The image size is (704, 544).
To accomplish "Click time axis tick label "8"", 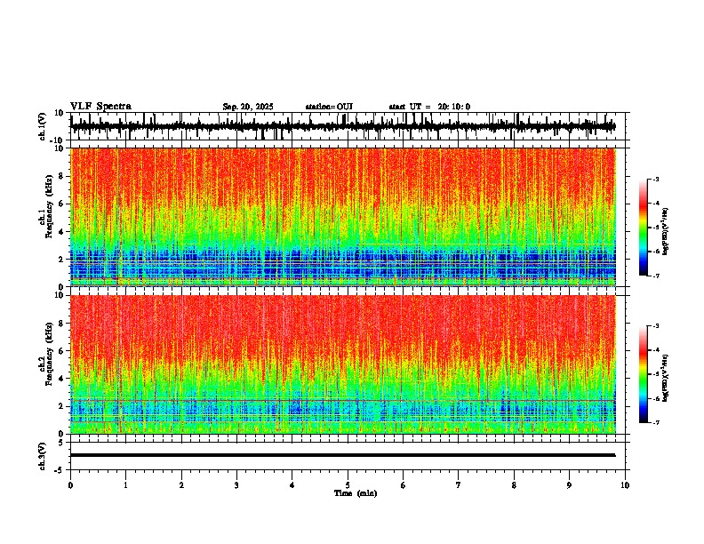I will point(514,485).
